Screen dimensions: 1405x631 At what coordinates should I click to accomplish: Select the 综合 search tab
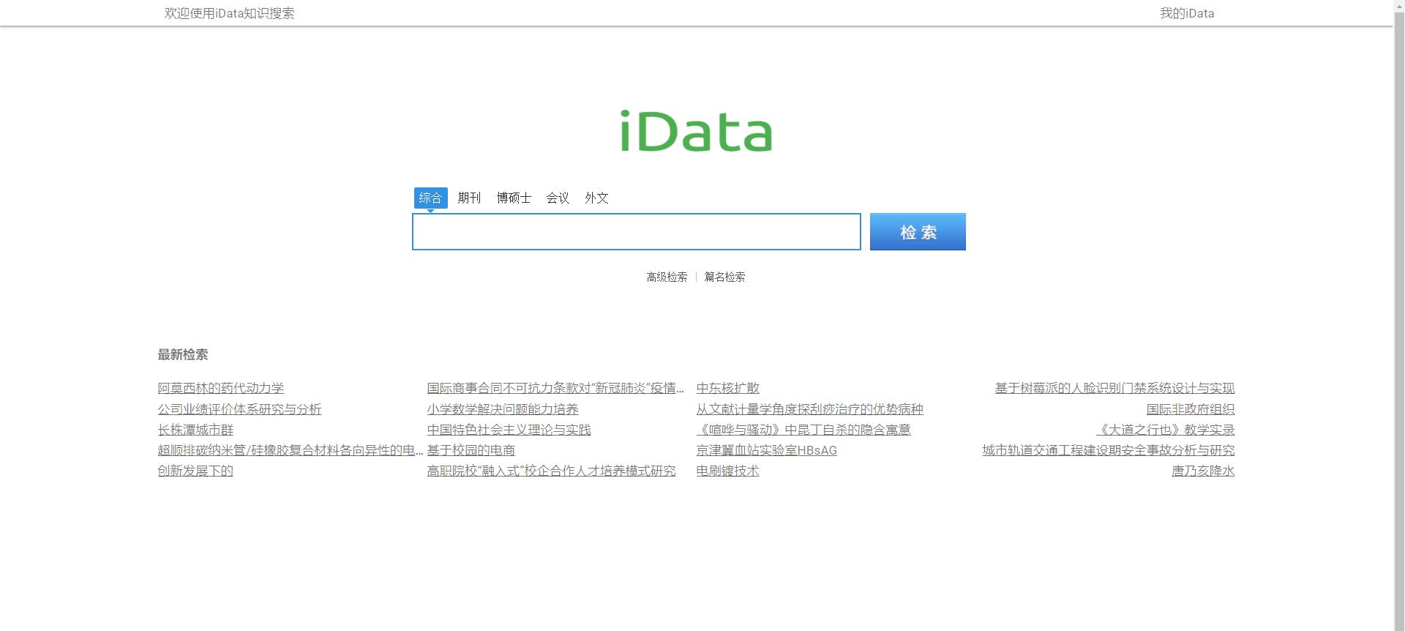[430, 198]
